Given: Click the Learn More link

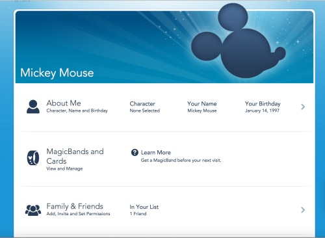Looking at the screenshot, I should tap(156, 152).
